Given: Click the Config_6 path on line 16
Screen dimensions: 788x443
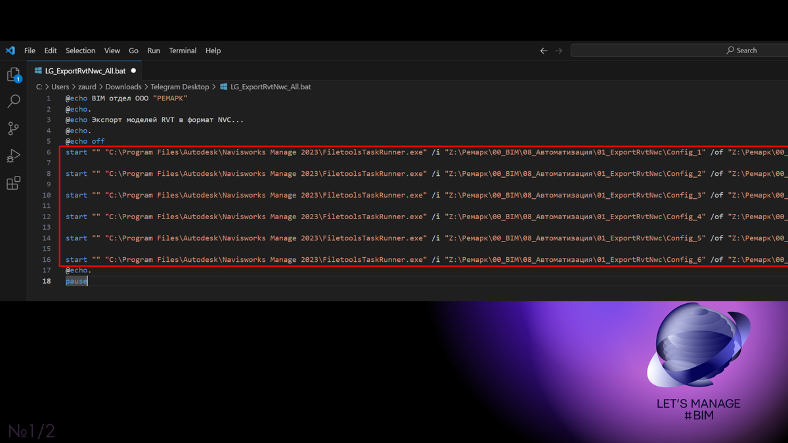Looking at the screenshot, I should pos(575,260).
